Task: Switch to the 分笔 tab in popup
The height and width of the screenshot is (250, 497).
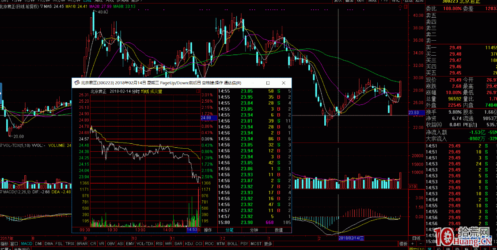Action: point(229,230)
